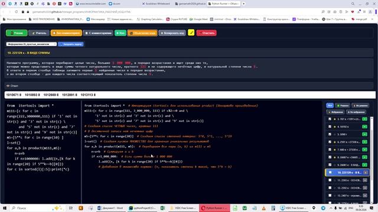This screenshot has width=378, height=212.
Task: Click into the left code editor
Action: click(x=43, y=151)
